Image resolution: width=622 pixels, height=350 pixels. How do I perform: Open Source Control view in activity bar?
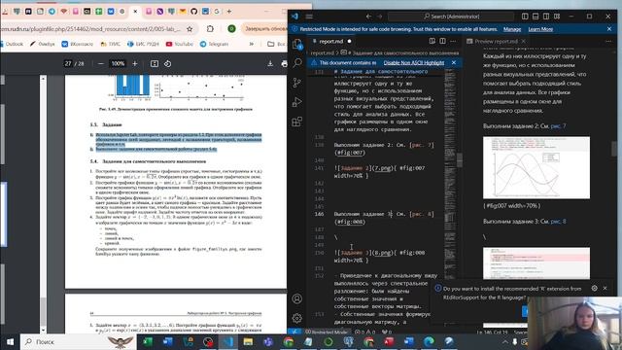[x=297, y=83]
